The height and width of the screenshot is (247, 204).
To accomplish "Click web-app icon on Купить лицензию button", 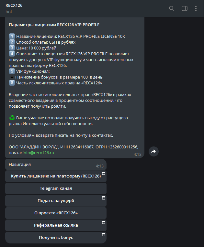I will (x=104, y=173).
